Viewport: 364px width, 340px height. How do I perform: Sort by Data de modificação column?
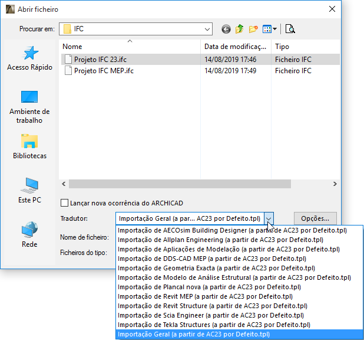pyautogui.click(x=236, y=47)
